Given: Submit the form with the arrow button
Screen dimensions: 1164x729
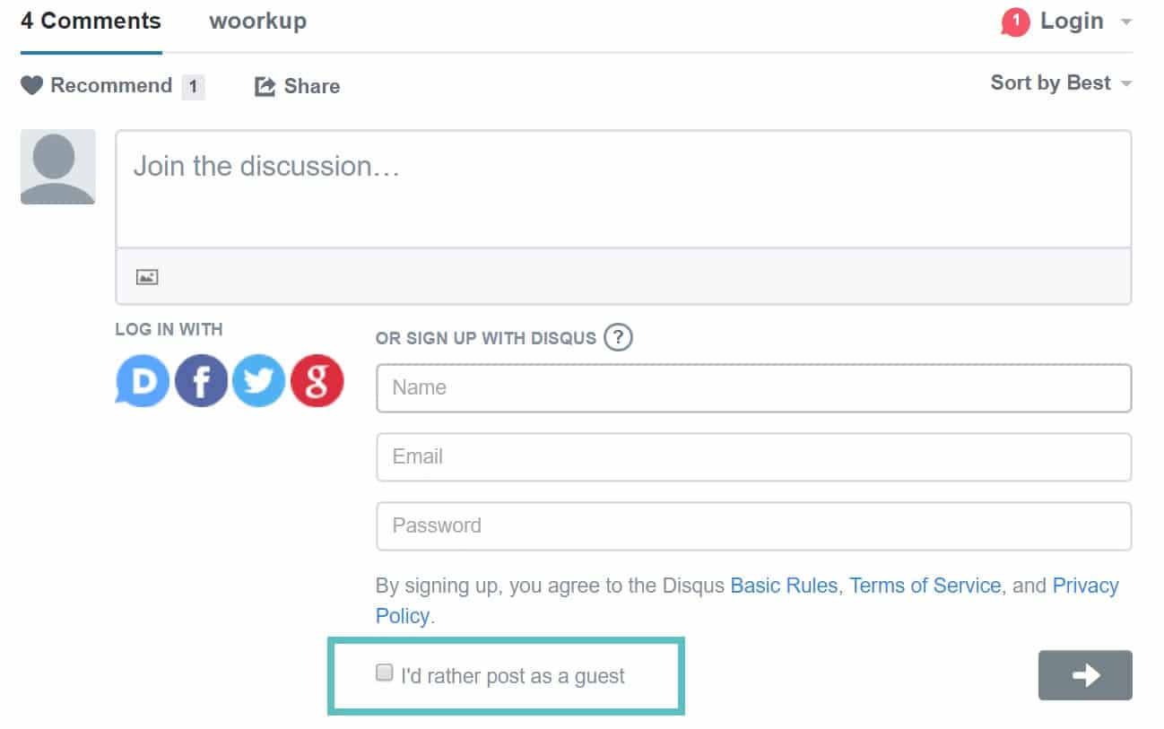Looking at the screenshot, I should [x=1085, y=675].
